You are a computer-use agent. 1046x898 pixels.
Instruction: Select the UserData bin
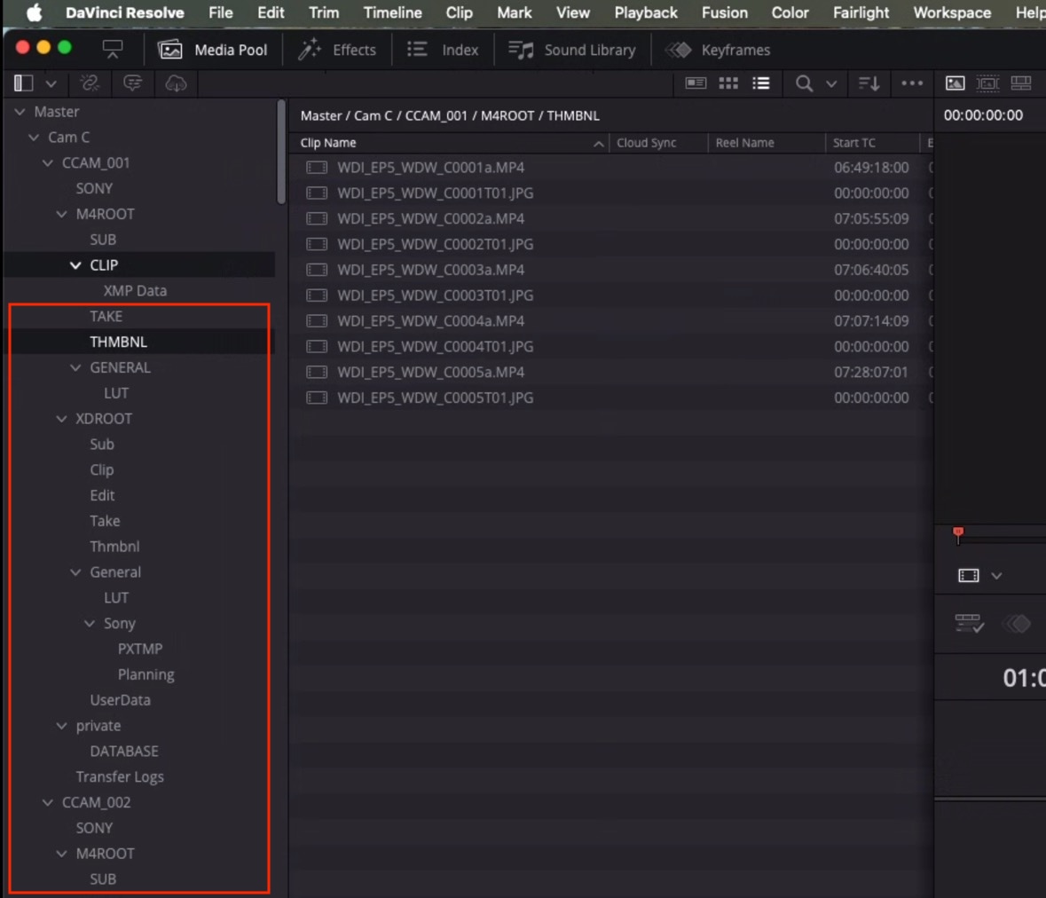point(120,700)
